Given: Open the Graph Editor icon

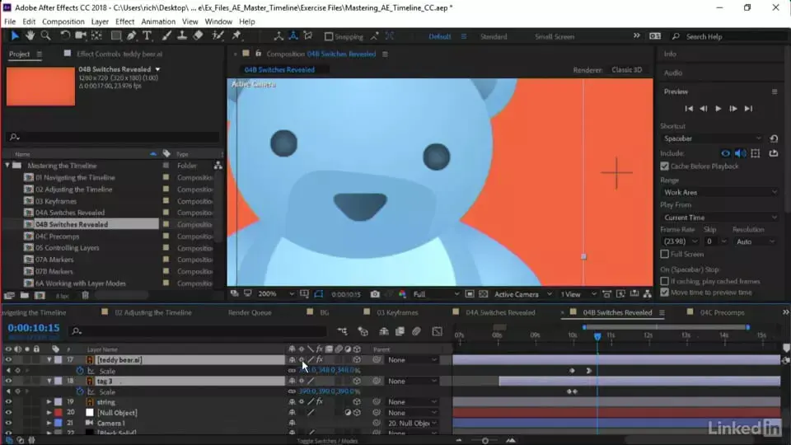Looking at the screenshot, I should [x=438, y=331].
